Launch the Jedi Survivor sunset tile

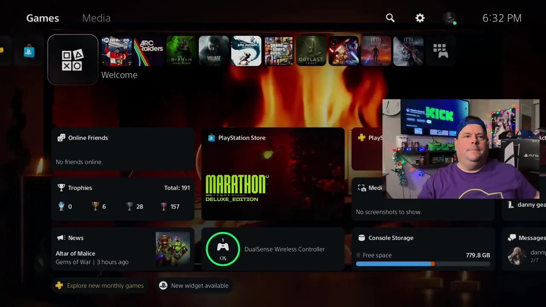pyautogui.click(x=376, y=51)
